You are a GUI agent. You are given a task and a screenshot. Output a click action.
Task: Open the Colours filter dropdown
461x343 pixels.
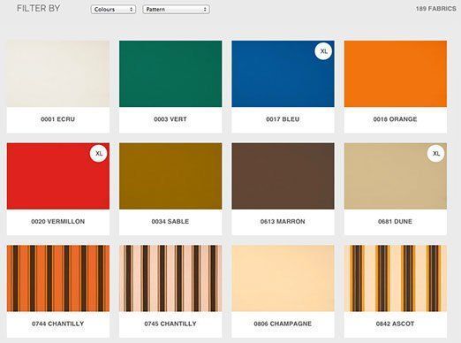coord(113,10)
